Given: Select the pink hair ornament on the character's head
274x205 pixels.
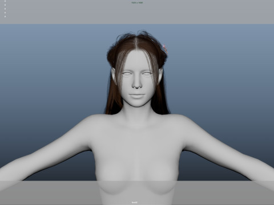Looking at the screenshot, I should [x=165, y=49].
